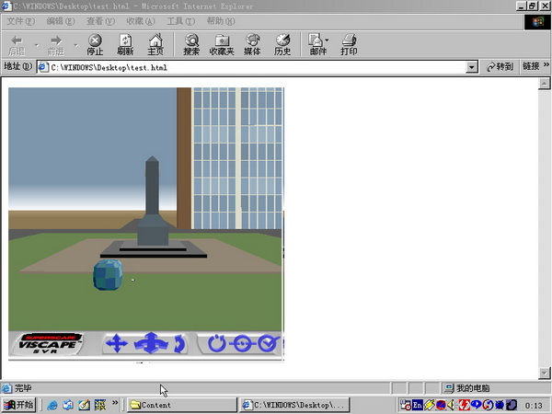The height and width of the screenshot is (414, 552).
Task: Click the Stop (停止) toolbar button
Action: [x=95, y=45]
